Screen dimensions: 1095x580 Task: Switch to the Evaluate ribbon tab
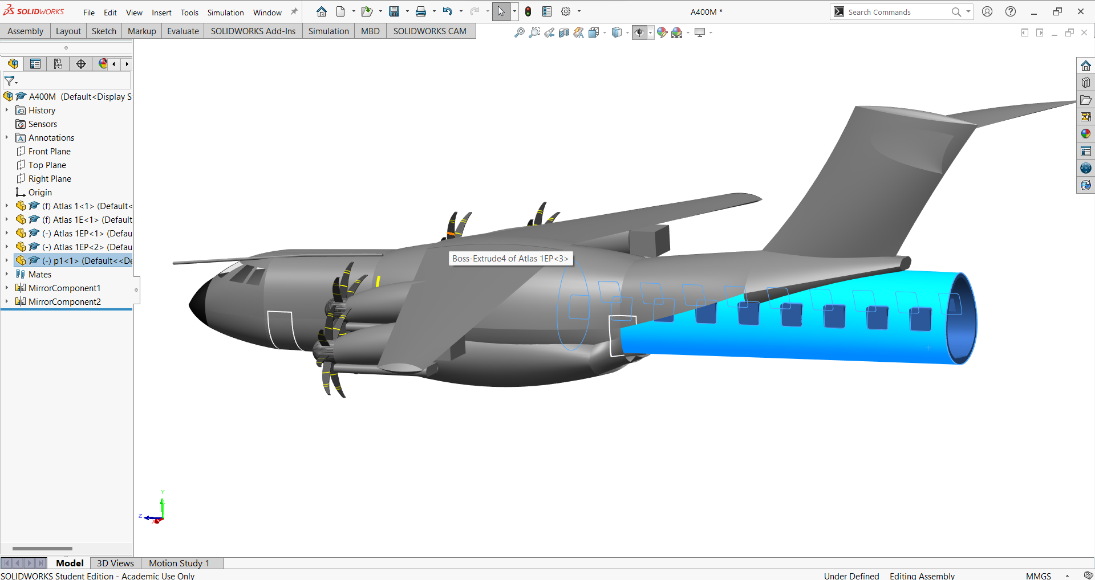coord(183,31)
